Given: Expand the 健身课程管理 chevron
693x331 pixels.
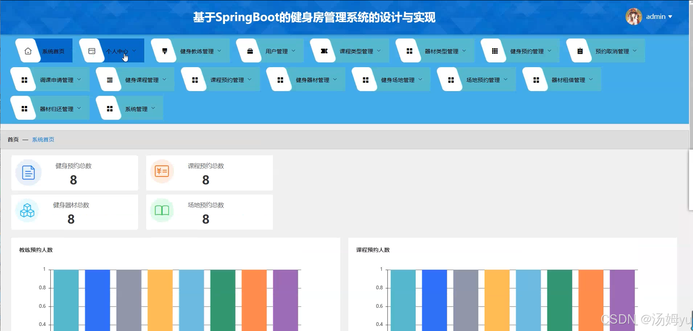Looking at the screenshot, I should coord(164,79).
